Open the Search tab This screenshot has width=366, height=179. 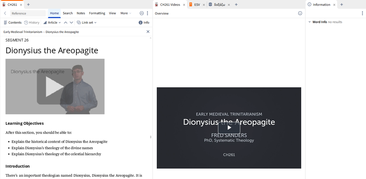(68, 13)
